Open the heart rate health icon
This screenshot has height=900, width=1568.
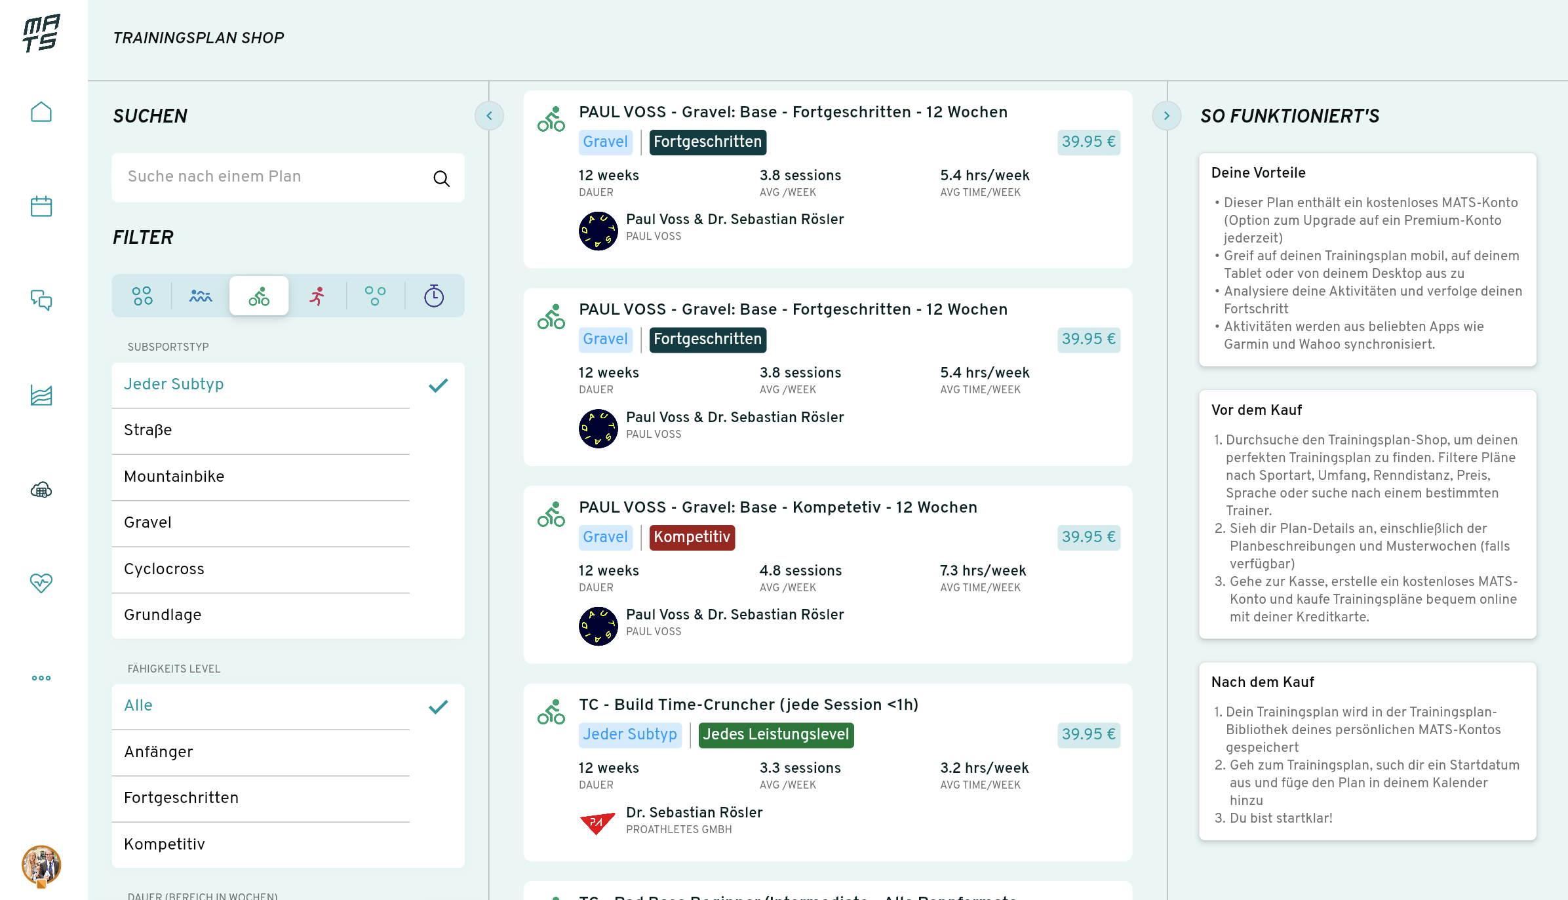(x=41, y=583)
